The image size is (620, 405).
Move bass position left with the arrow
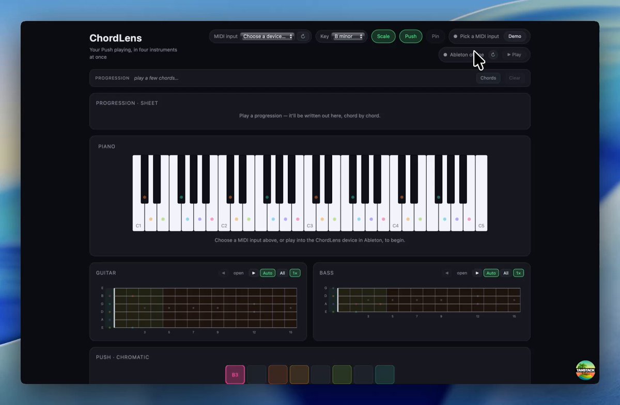tap(447, 273)
